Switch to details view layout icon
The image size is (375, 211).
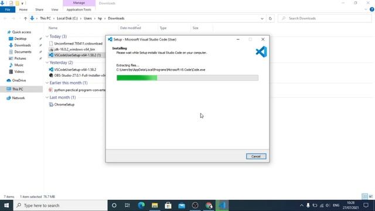(x=364, y=196)
